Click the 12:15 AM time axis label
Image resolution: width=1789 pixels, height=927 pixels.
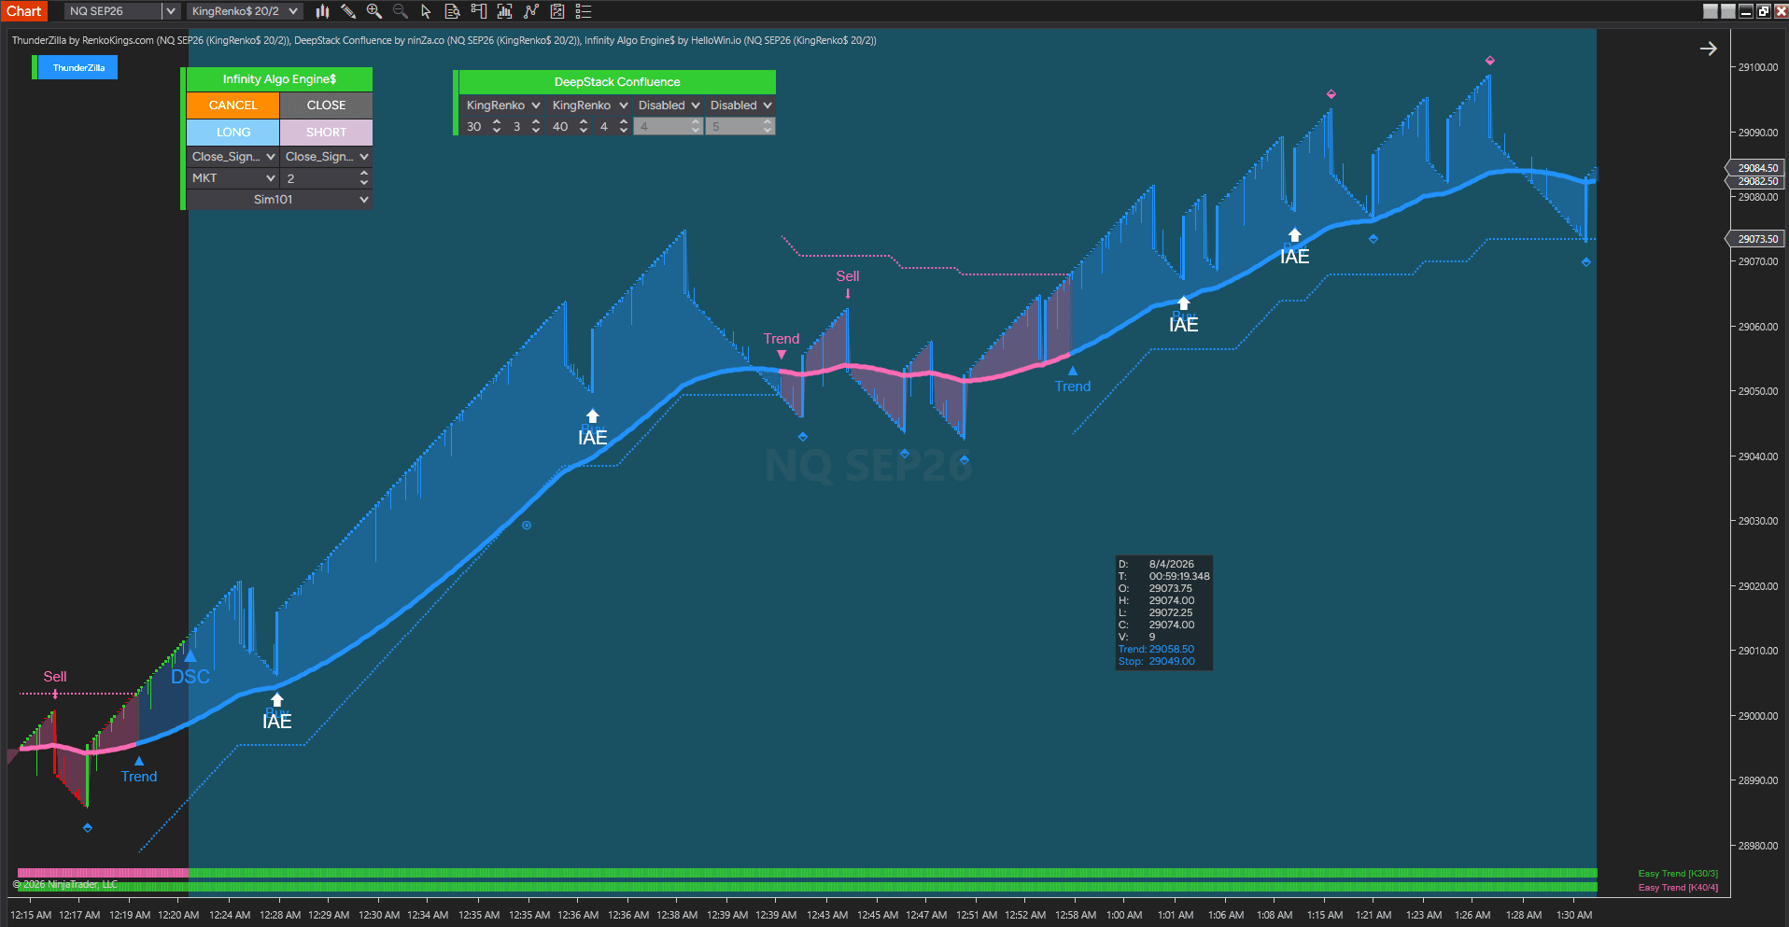click(31, 915)
